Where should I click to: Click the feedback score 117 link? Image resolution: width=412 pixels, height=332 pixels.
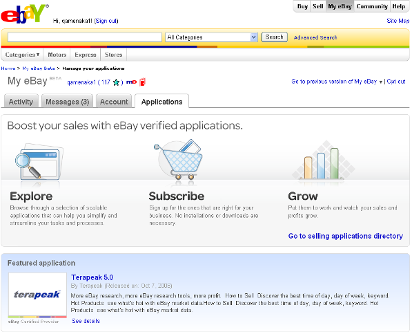click(106, 82)
